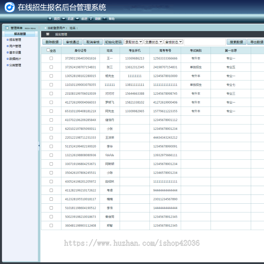The width and height of the screenshot is (264, 264).
Task: Click the help question-mark icon
Action: 104,18
